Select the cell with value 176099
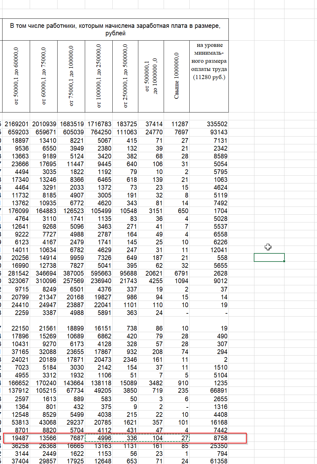This screenshot has height=464, width=317. 16,211
